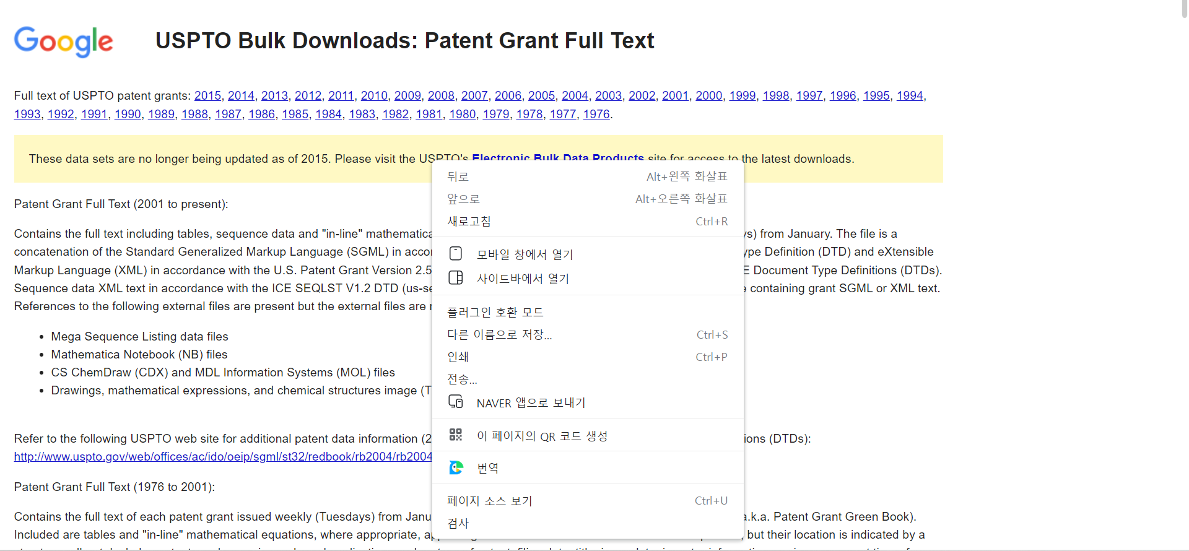Image resolution: width=1189 pixels, height=551 pixels.
Task: Open the 1996 patent grants link
Action: point(842,95)
